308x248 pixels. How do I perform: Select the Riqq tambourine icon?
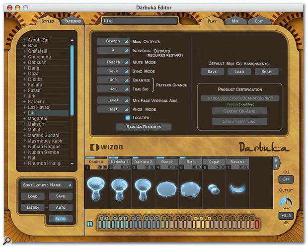point(190,189)
